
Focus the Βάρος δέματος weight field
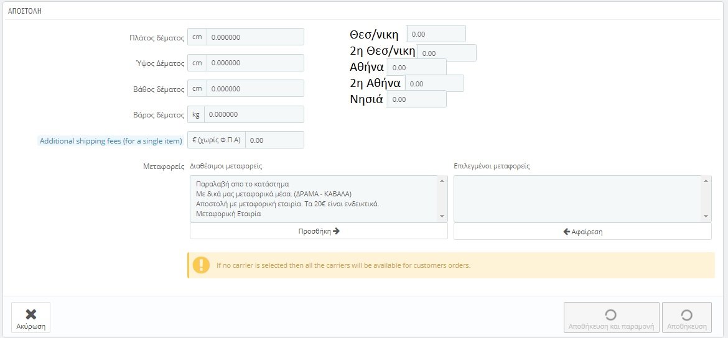(x=254, y=114)
